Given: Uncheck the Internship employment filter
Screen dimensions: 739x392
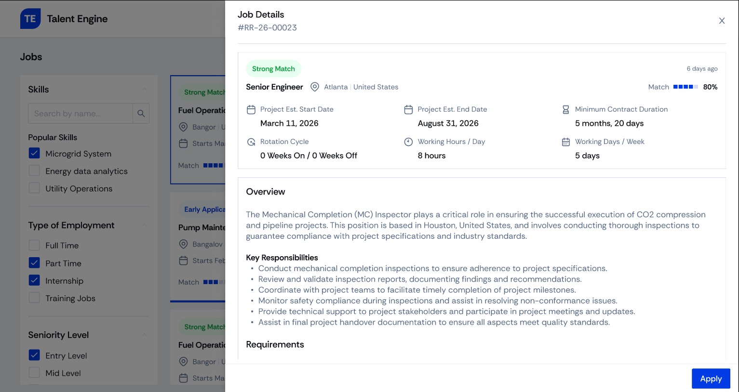Looking at the screenshot, I should click(34, 280).
